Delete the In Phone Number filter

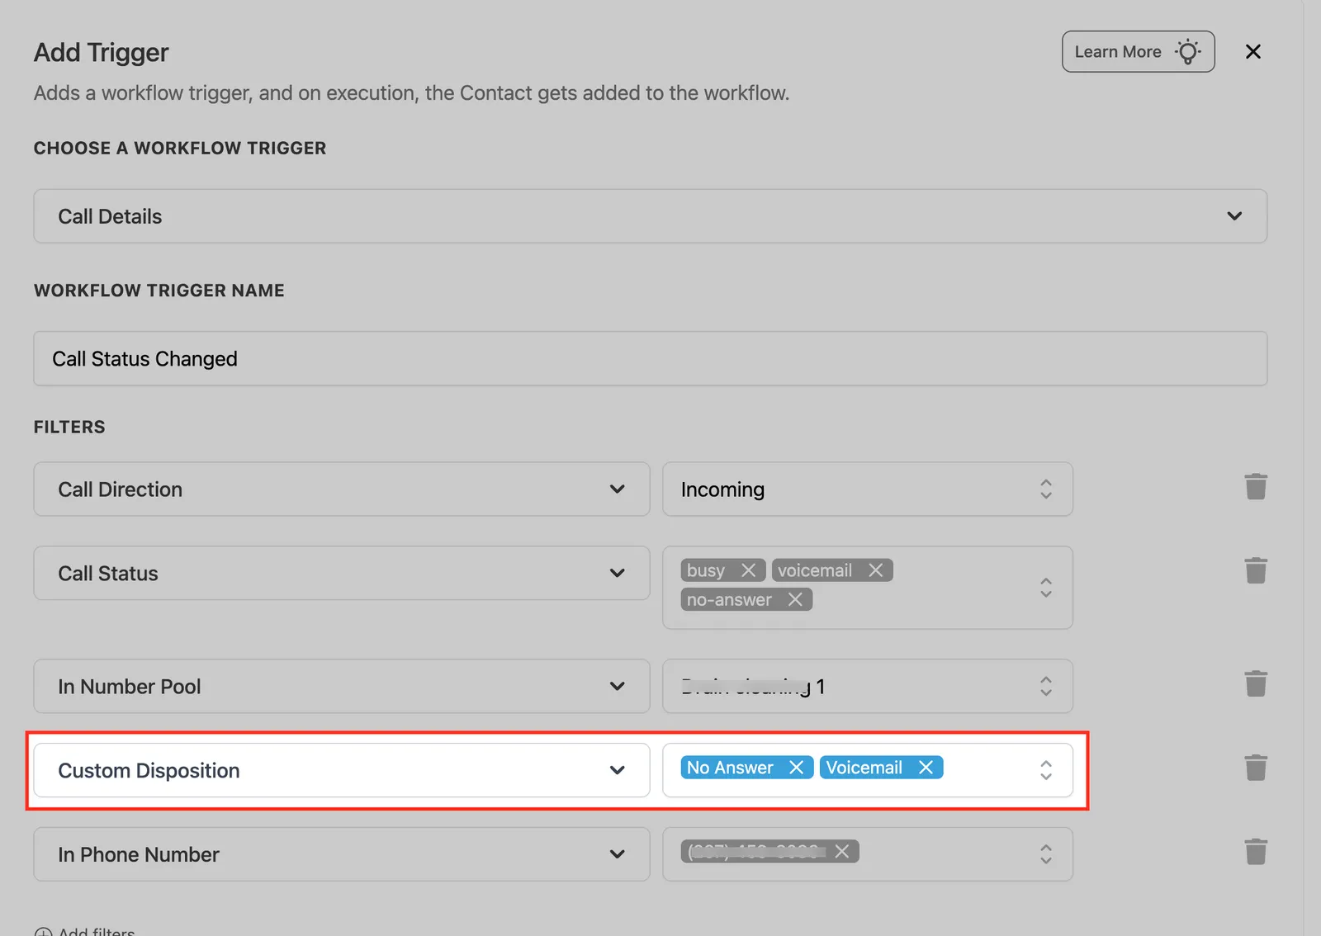1256,851
